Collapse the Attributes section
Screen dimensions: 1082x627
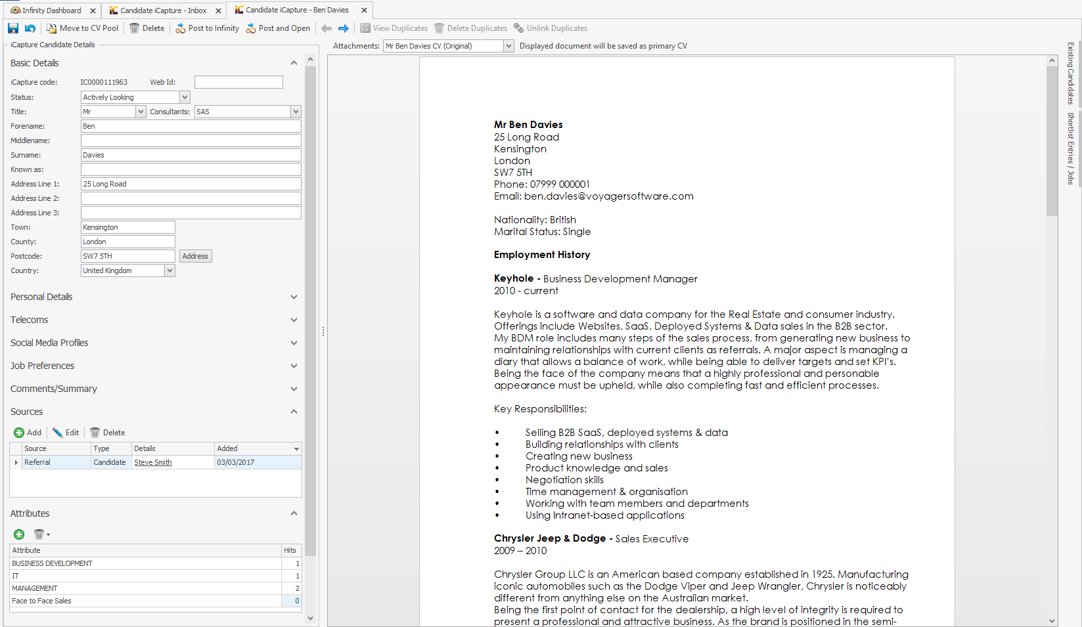pos(294,513)
